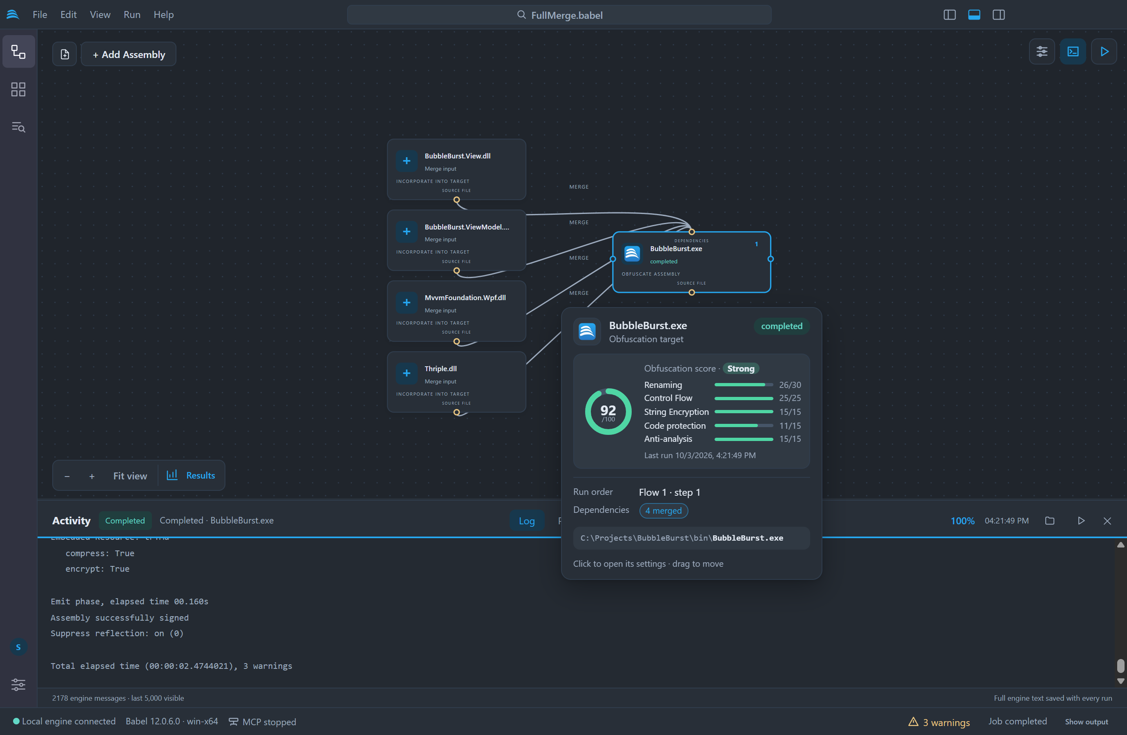Screen dimensions: 1127x735
Task: Open the Edit menu
Action: tap(69, 15)
